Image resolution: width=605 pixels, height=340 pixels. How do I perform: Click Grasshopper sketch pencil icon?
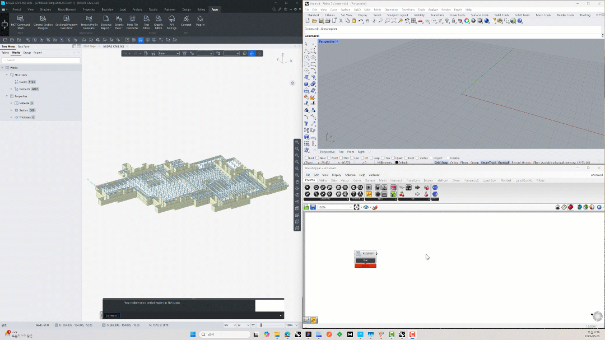coord(375,207)
